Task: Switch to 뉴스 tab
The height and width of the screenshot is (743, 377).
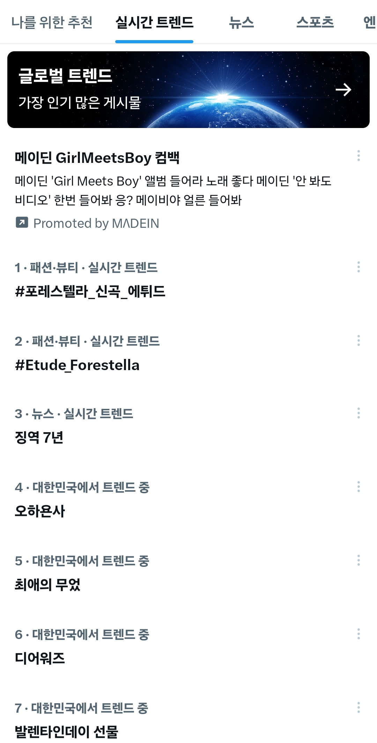Action: 241,22
